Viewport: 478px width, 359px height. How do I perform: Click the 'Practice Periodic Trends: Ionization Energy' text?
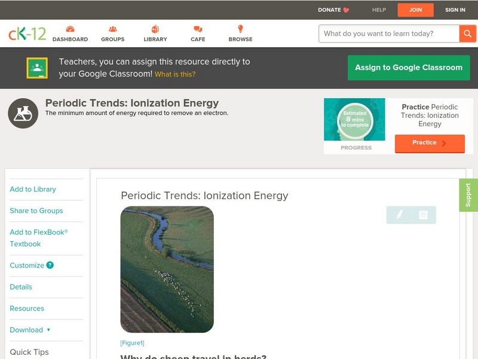(430, 115)
